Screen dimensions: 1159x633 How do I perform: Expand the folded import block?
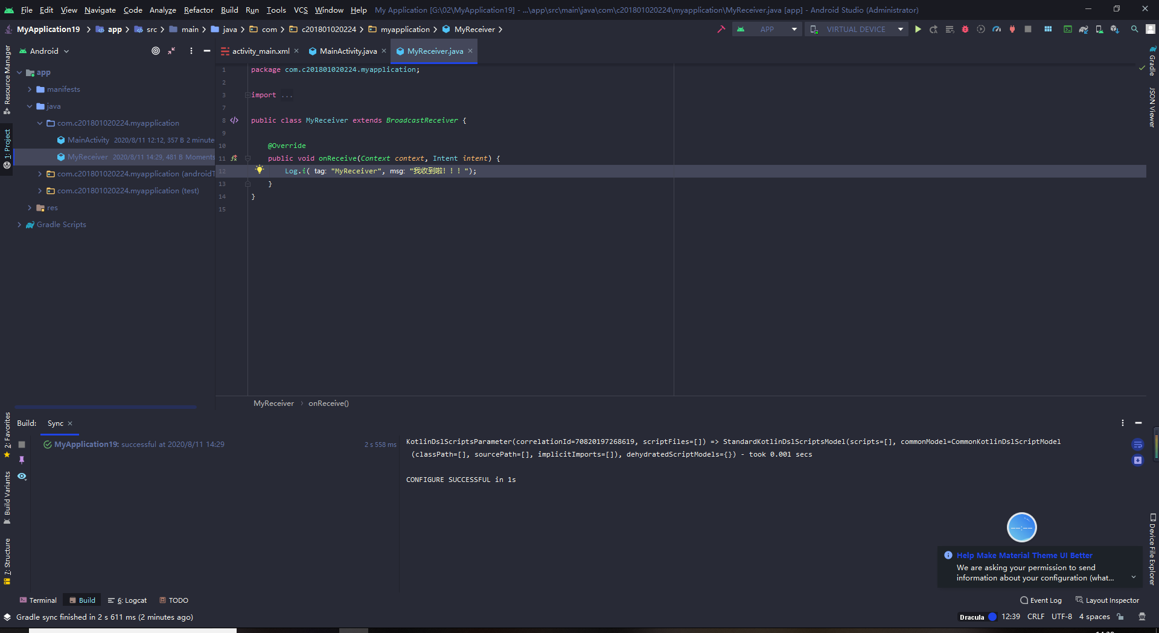247,95
